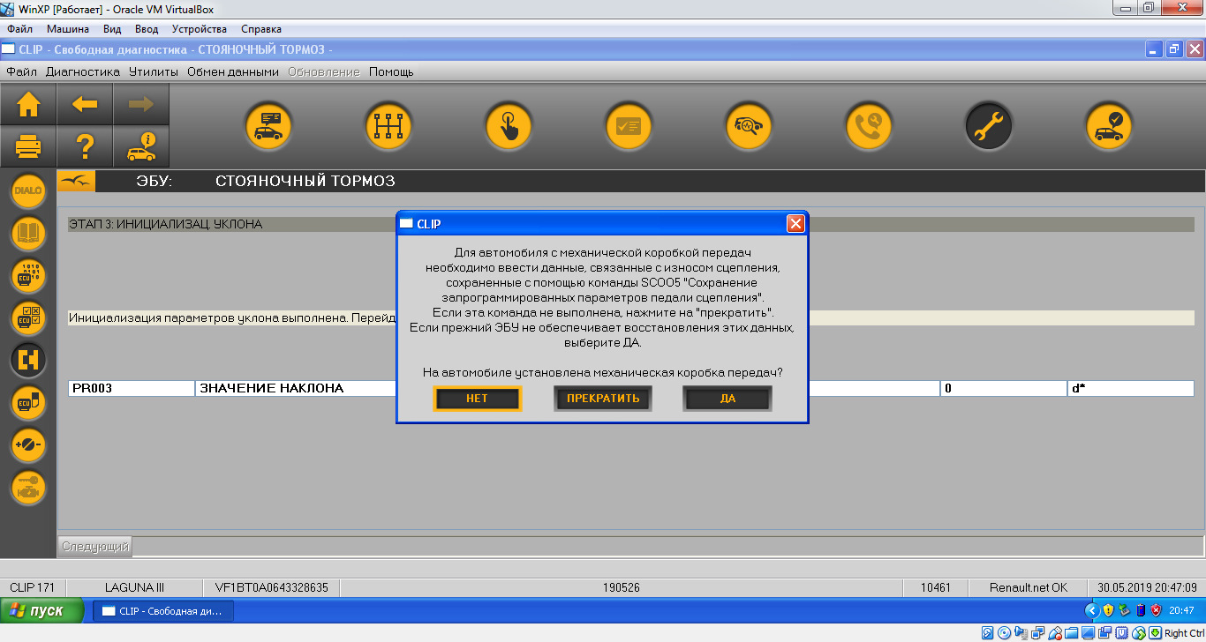Click the printer icon
Viewport: 1206px width, 642px height.
28,146
